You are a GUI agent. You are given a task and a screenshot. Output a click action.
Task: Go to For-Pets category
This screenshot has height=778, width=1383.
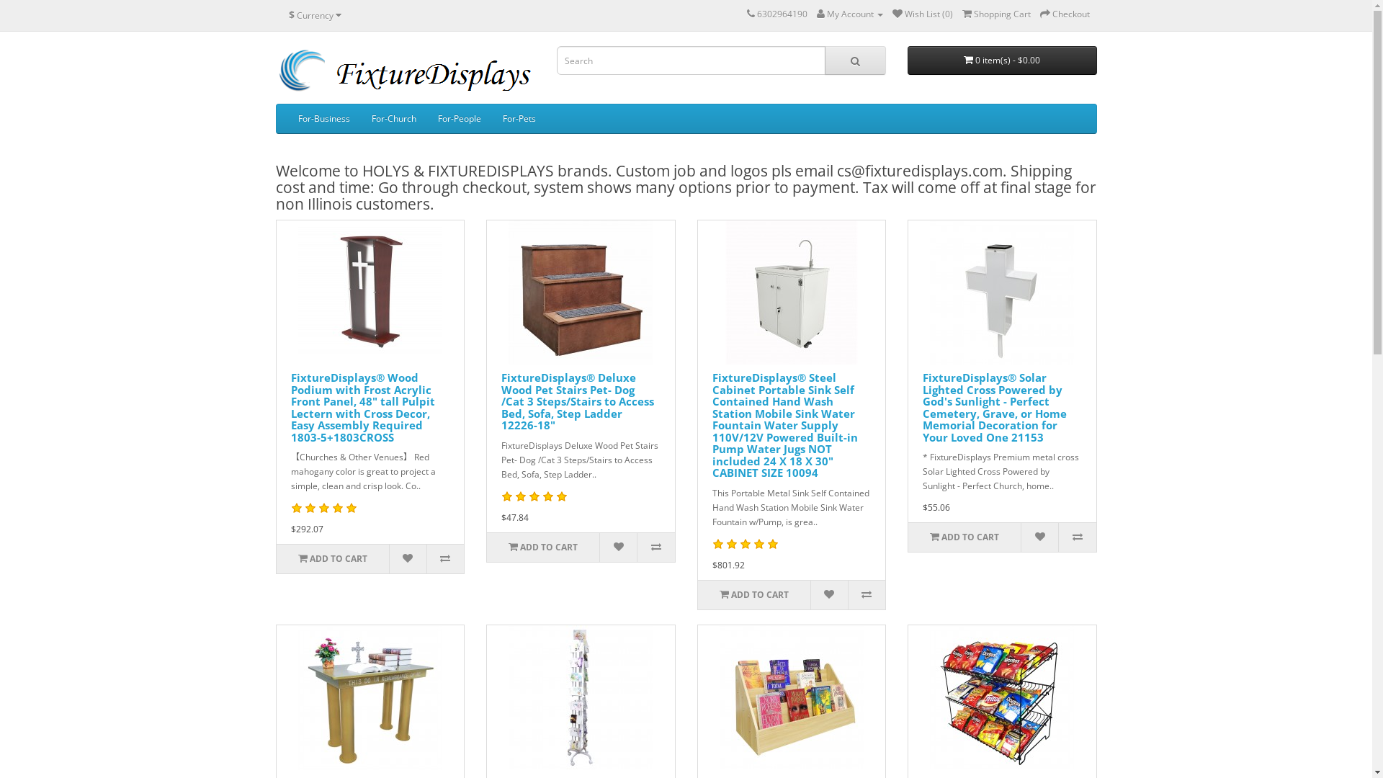click(519, 119)
